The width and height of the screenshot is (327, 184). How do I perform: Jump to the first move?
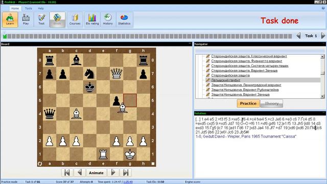[67, 173]
